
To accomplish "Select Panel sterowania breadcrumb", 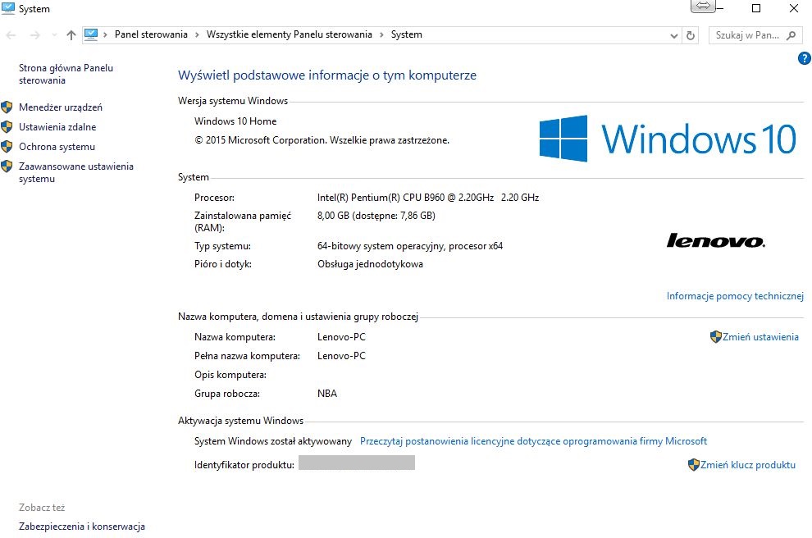I will [151, 34].
